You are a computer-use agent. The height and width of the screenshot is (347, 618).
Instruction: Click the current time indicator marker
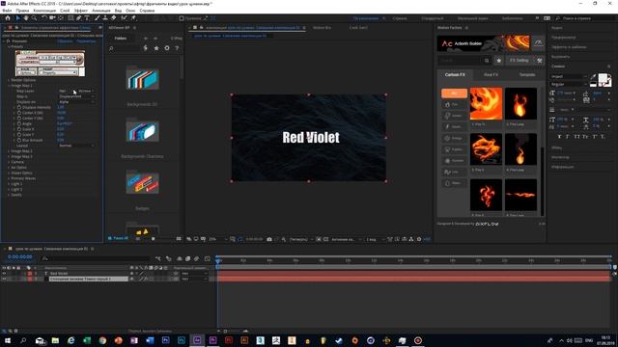click(217, 260)
